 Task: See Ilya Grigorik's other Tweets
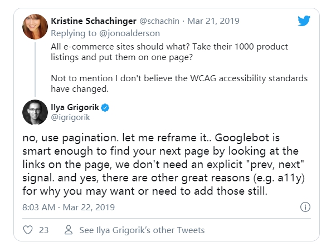[x=142, y=230]
